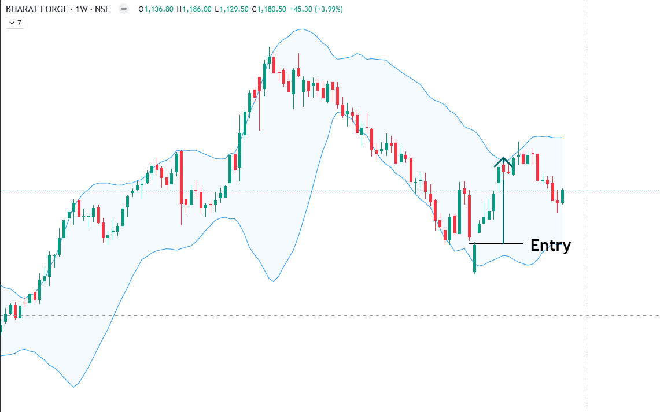
Task: Click the open price value 1,136.80
Action: (158, 10)
